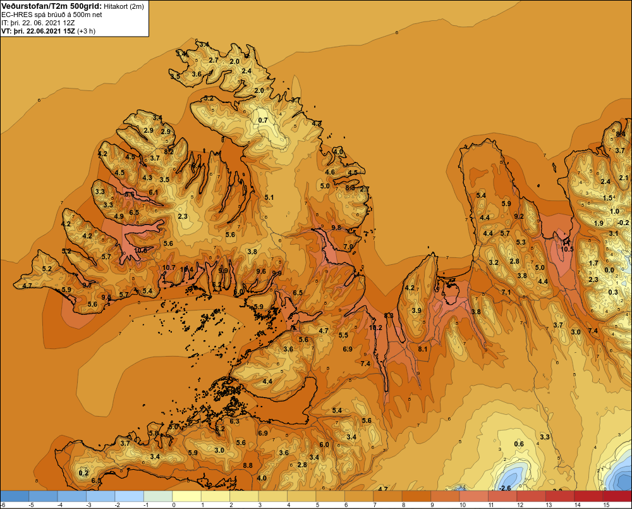This screenshot has width=632, height=509.
Task: Click the 1.0 temperature value
Action: click(614, 211)
